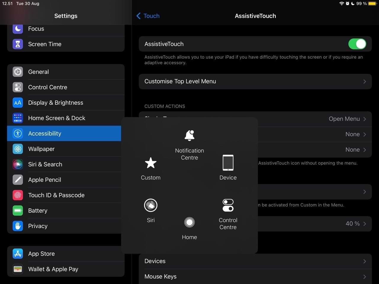Viewport: 379px width, 284px height.
Task: Tap the Battery icon in sidebar
Action: (18, 210)
